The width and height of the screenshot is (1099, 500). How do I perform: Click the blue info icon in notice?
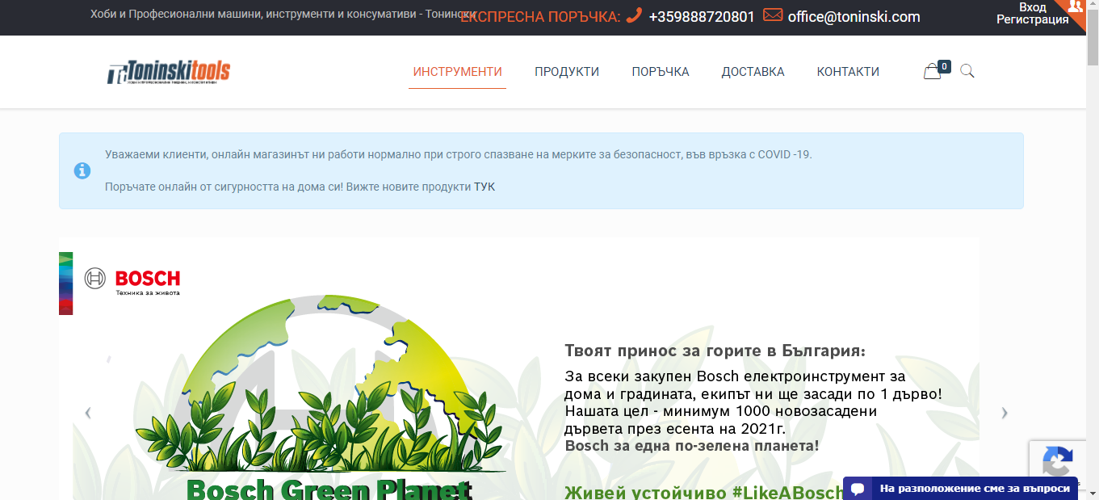[x=82, y=171]
